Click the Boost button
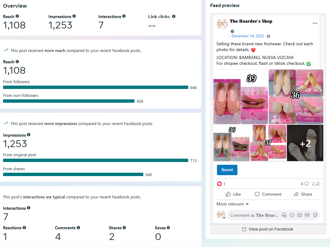The width and height of the screenshot is (330, 247). tap(227, 170)
